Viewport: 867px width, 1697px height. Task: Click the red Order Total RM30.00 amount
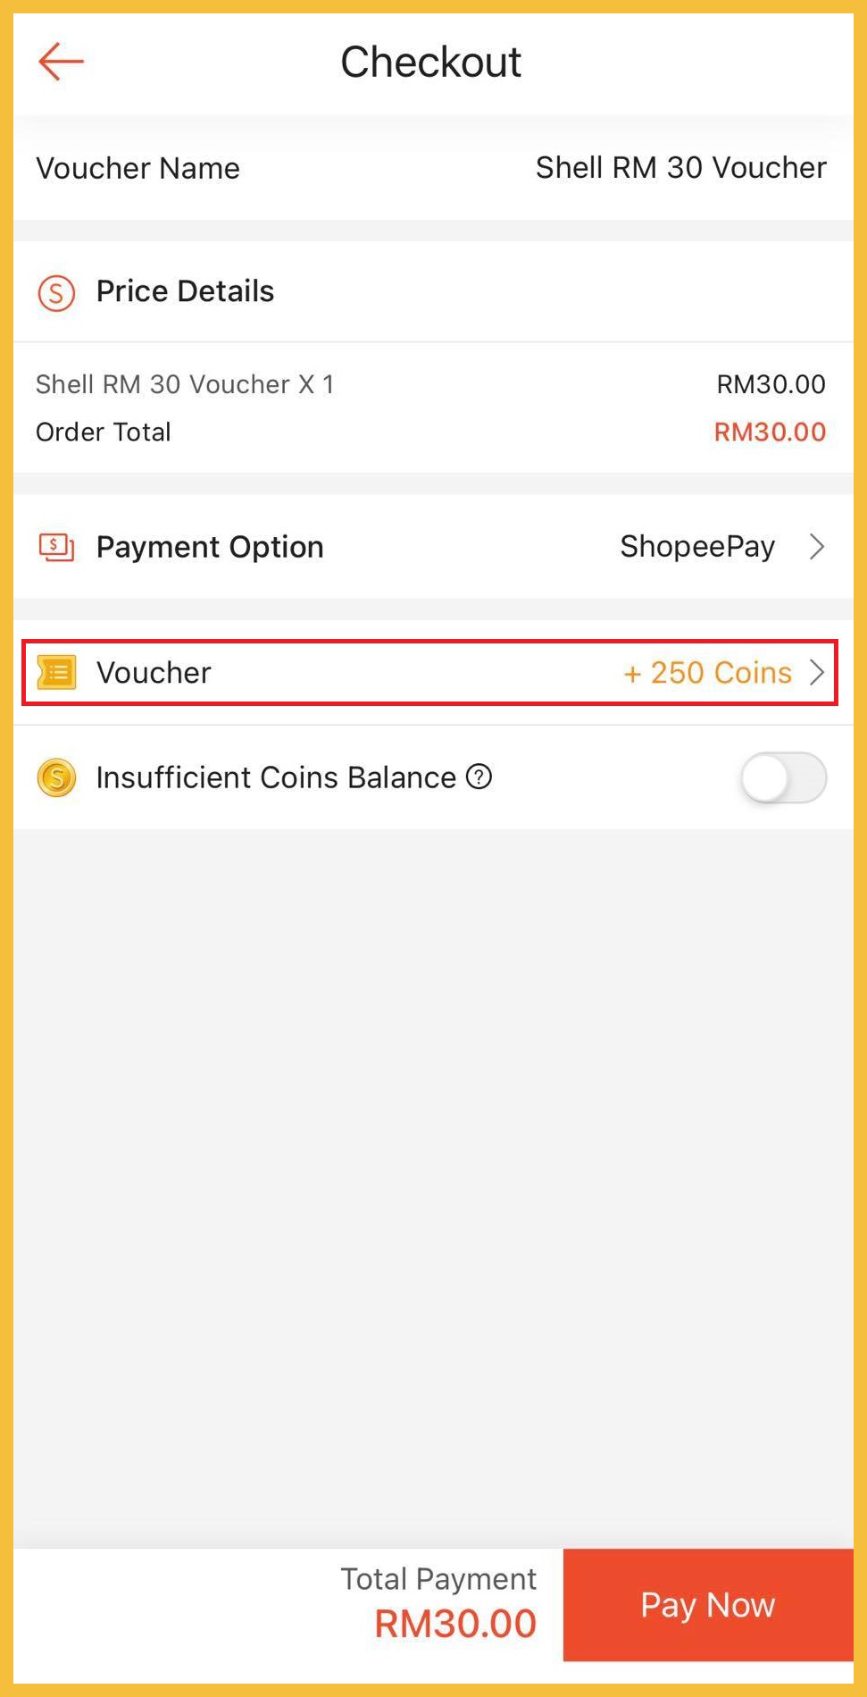(770, 433)
